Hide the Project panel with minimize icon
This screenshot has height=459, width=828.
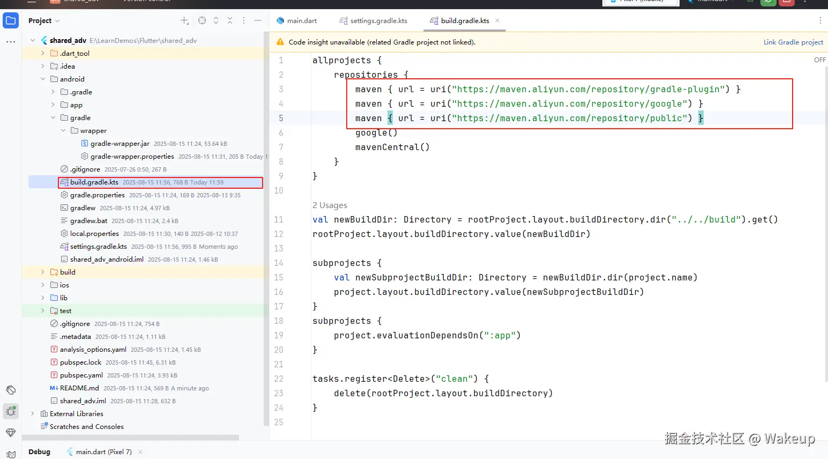258,20
